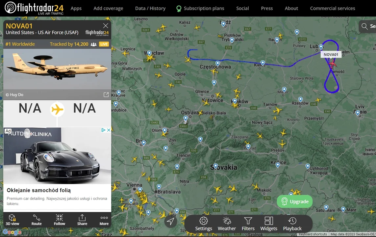Click the Wrocław airport pin
The width and height of the screenshot is (376, 237).
pyautogui.click(x=149, y=53)
